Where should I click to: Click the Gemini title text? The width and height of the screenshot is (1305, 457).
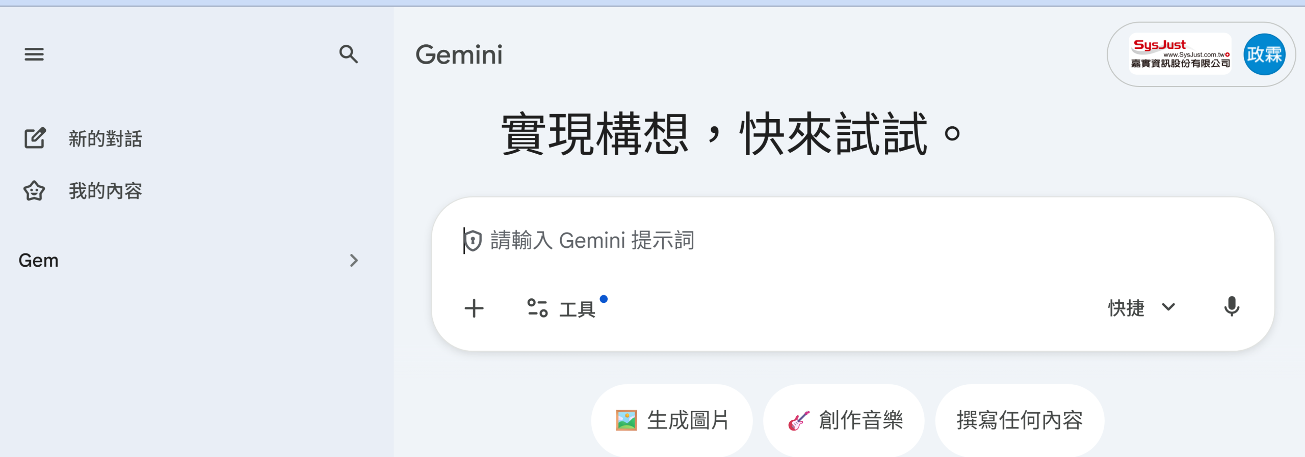pos(459,55)
